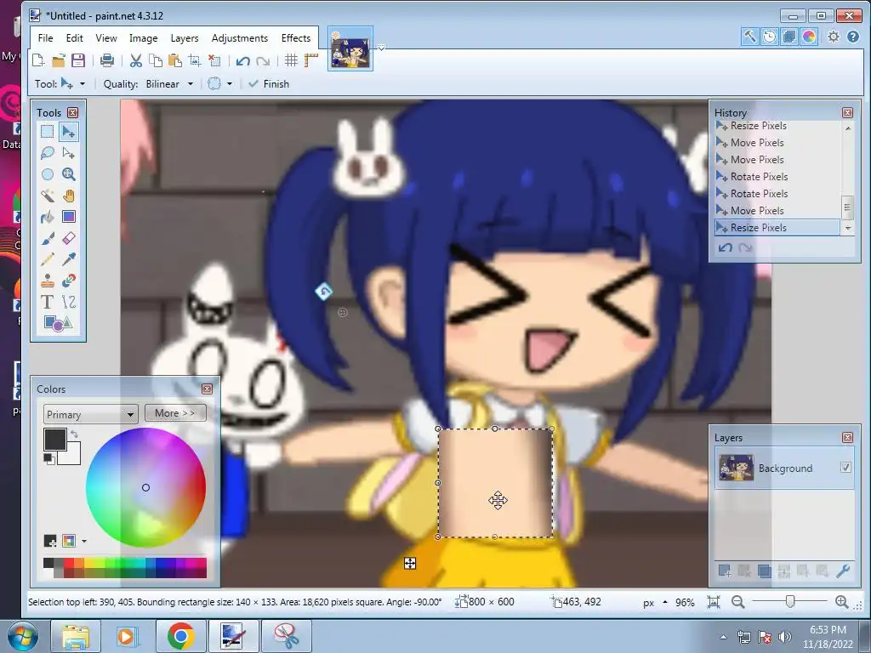This screenshot has width=871, height=653.
Task: Open Layer Properties wrench button
Action: pyautogui.click(x=843, y=571)
